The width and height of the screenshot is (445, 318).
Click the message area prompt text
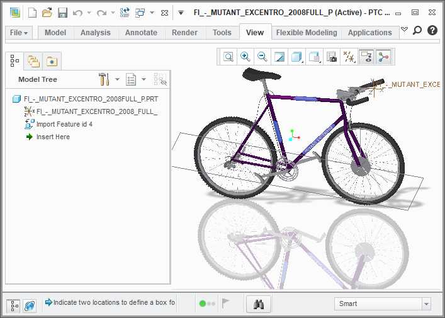point(114,303)
